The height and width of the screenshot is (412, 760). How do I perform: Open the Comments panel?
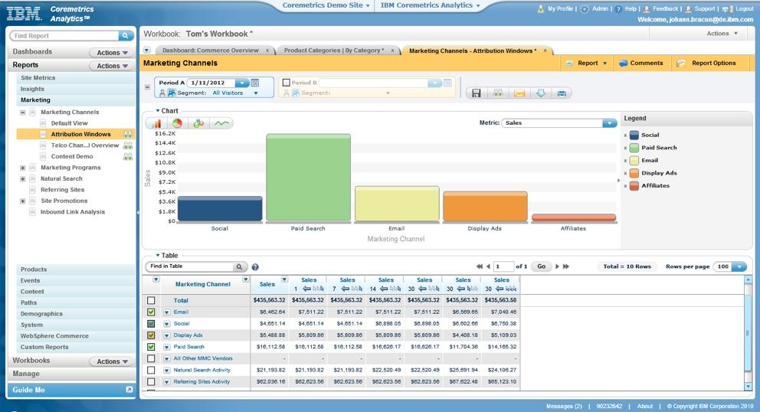[640, 63]
